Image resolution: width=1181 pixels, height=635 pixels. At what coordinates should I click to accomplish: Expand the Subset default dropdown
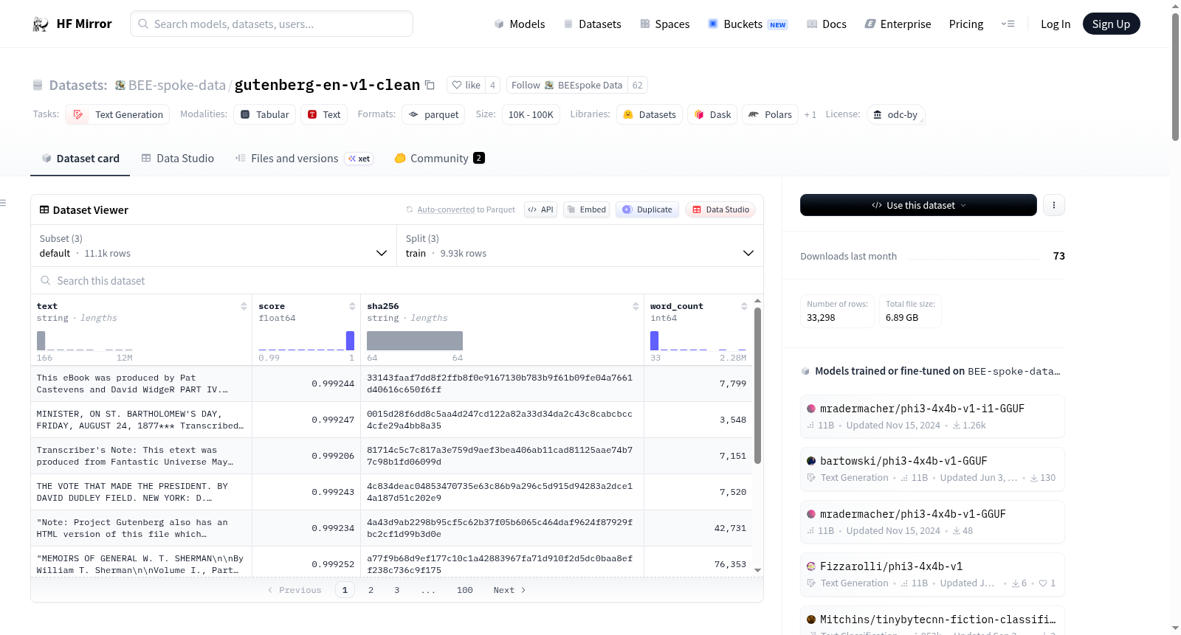(x=213, y=246)
